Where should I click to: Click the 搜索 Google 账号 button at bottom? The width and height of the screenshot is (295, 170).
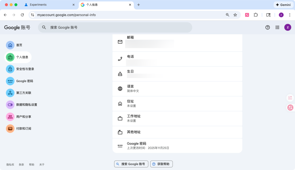pyautogui.click(x=131, y=164)
